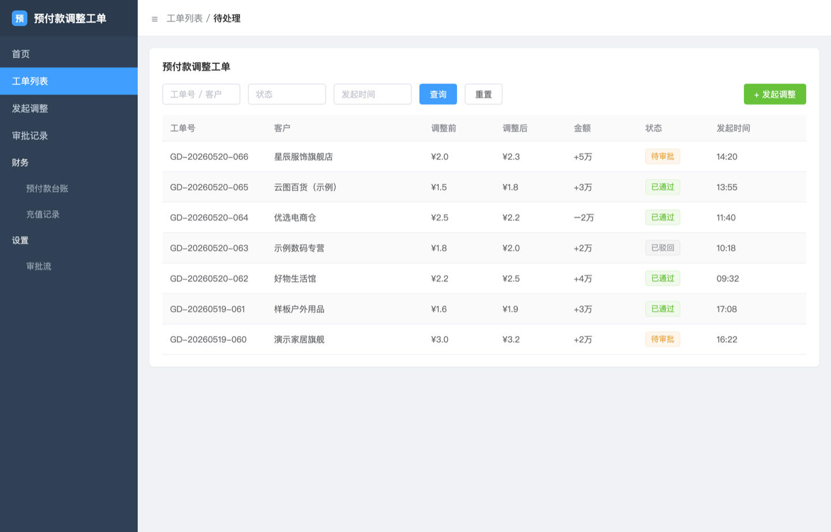
Task: Click the 已驳回 status tag
Action: pyautogui.click(x=662, y=248)
